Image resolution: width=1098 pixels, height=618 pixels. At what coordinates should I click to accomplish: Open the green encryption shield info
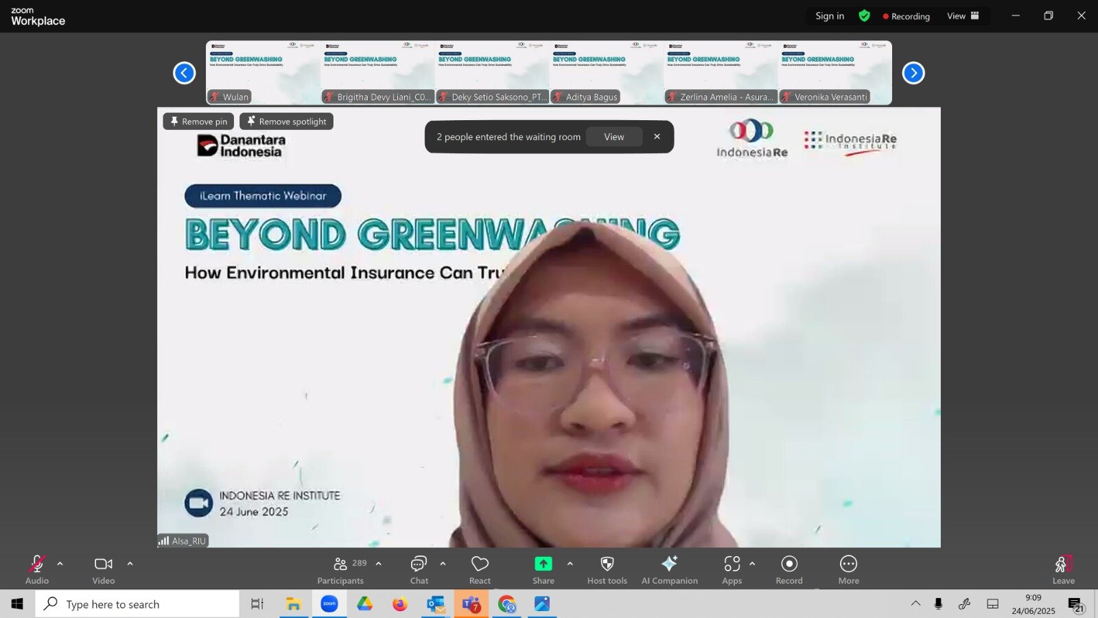pyautogui.click(x=865, y=16)
